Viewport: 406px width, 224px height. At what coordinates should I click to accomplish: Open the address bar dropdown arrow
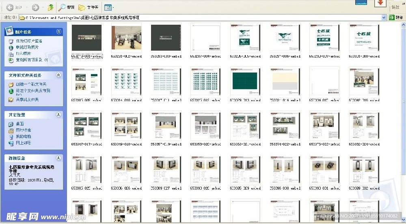384,17
